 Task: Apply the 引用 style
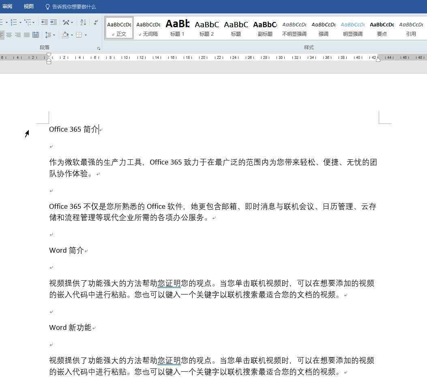[x=411, y=28]
